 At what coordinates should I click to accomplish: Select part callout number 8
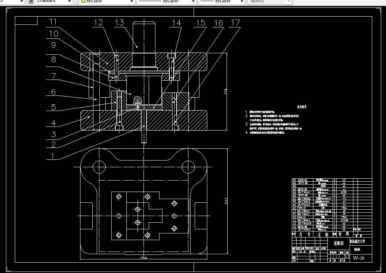pyautogui.click(x=53, y=60)
